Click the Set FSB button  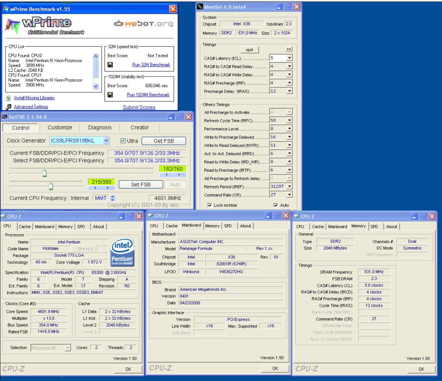[140, 184]
